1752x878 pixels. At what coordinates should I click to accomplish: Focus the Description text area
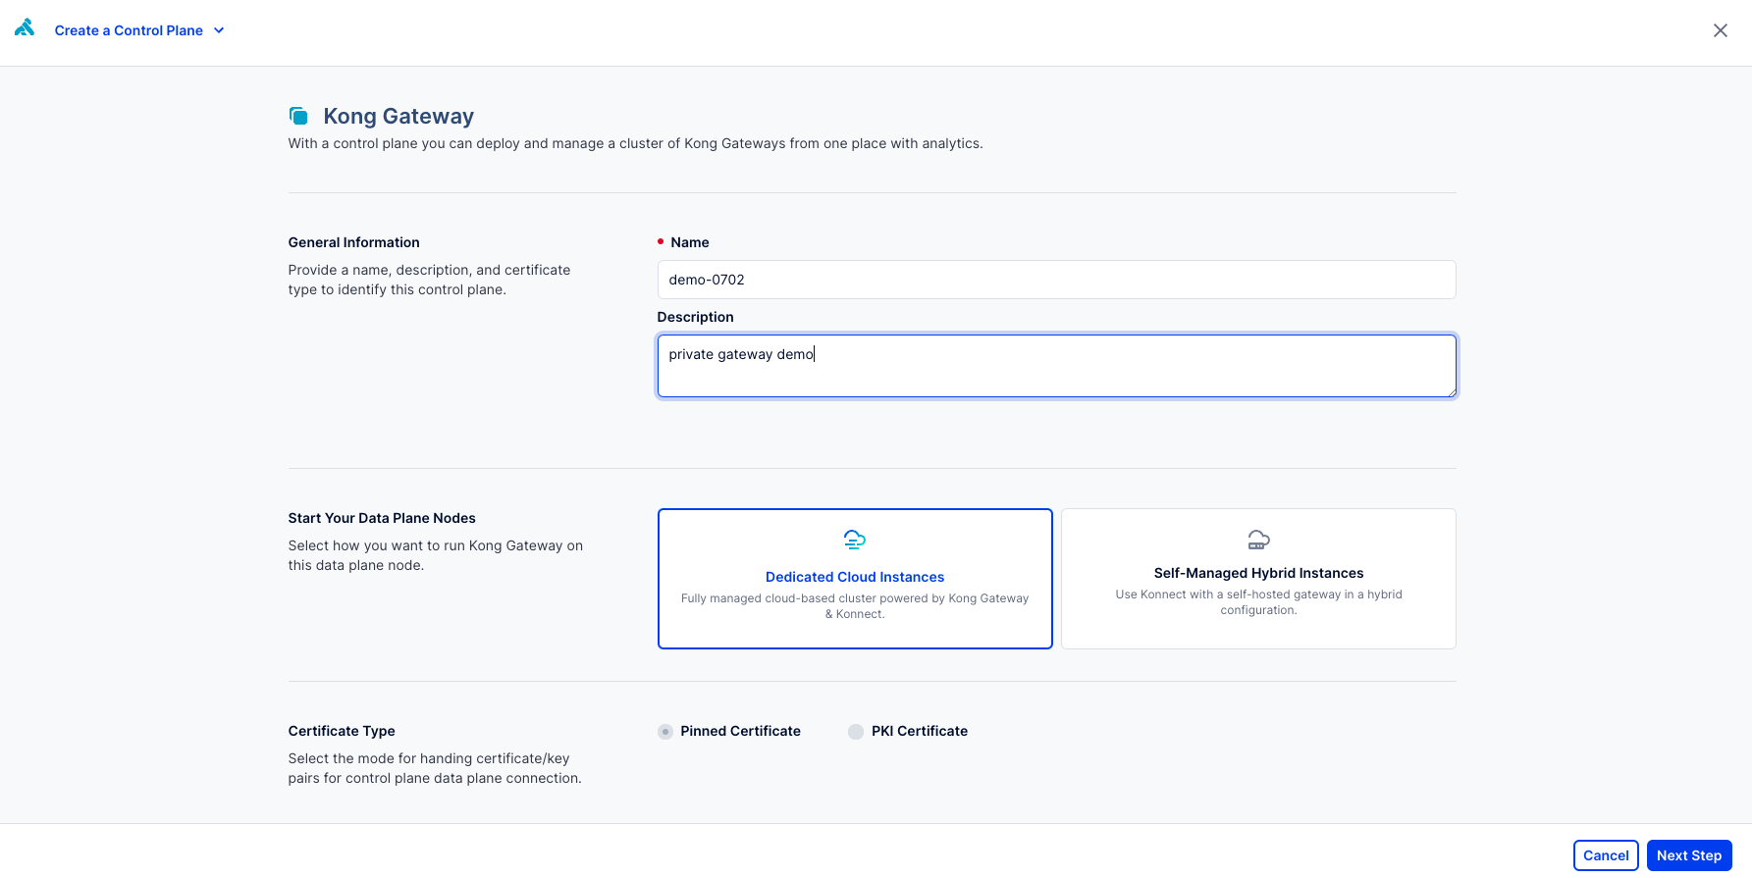click(1056, 366)
